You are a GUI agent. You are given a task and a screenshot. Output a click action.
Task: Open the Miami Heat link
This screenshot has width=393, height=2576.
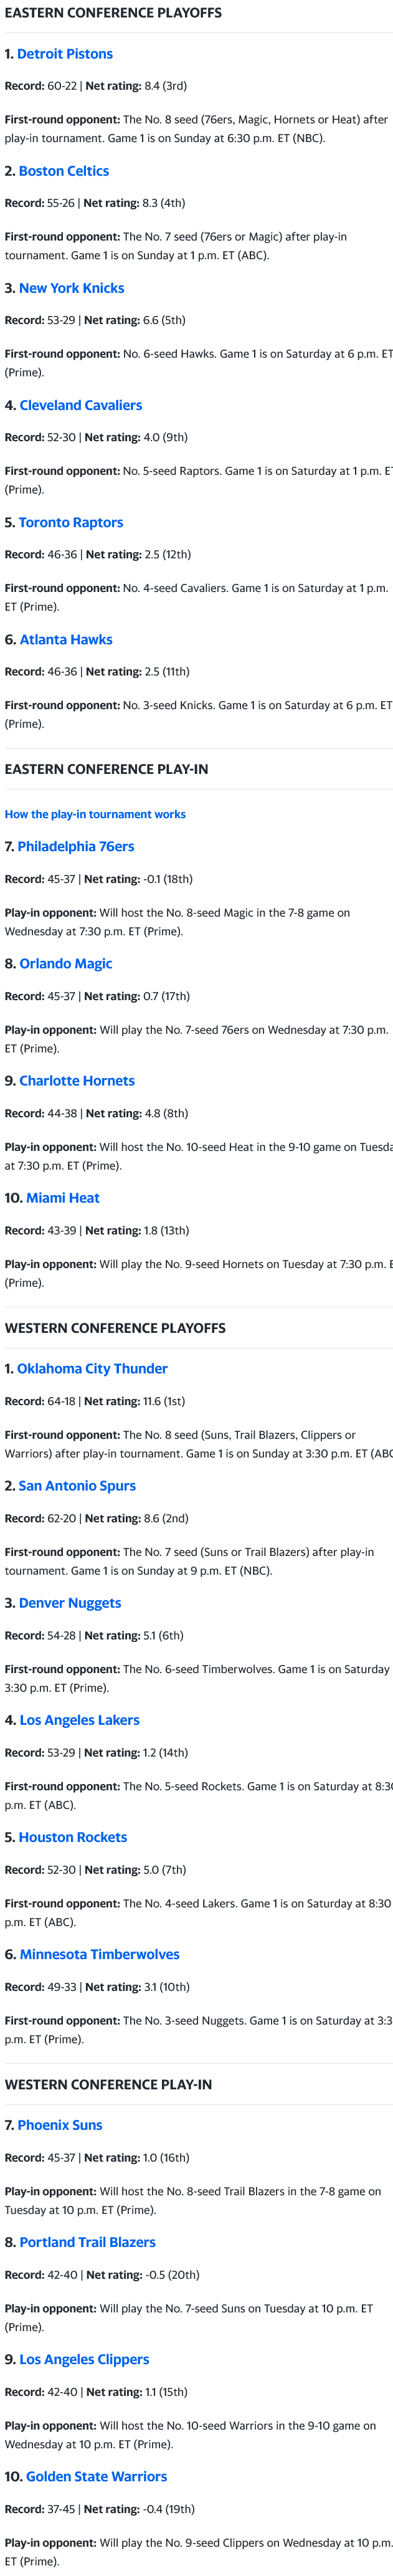tap(62, 1197)
